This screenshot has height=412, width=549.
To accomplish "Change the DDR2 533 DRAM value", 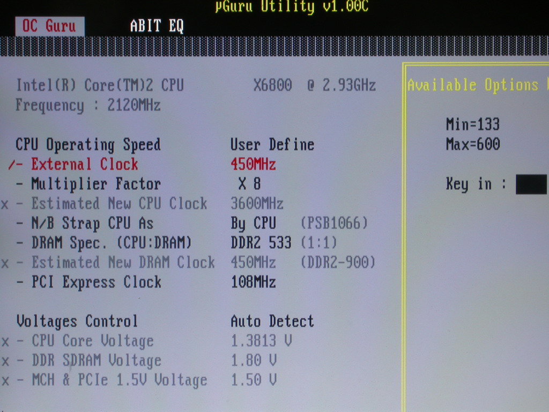I will (x=261, y=243).
